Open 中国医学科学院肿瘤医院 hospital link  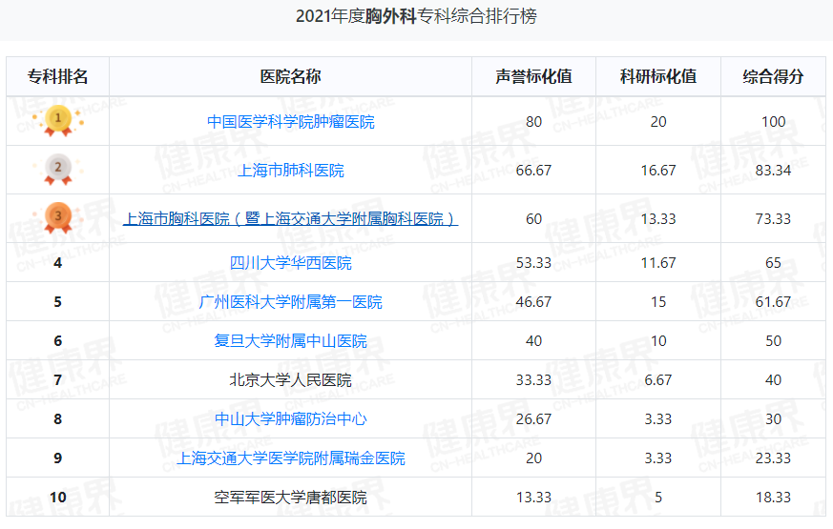[291, 122]
